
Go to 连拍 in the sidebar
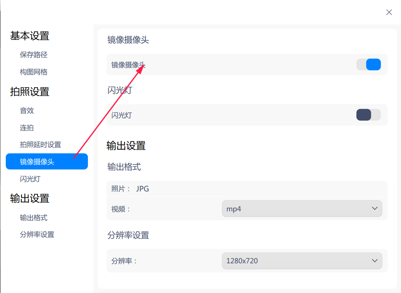click(x=27, y=128)
